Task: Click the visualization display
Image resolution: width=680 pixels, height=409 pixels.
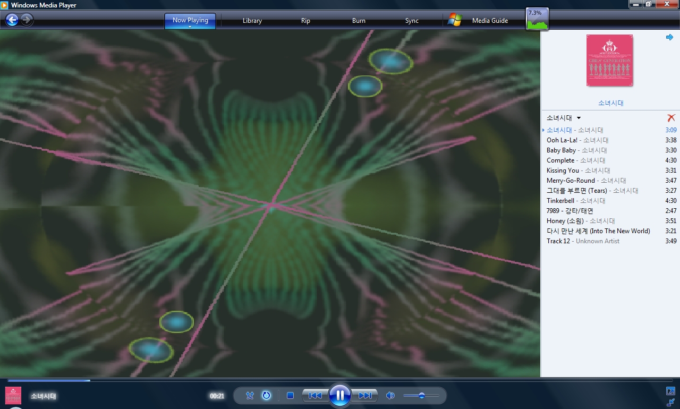Action: click(270, 203)
